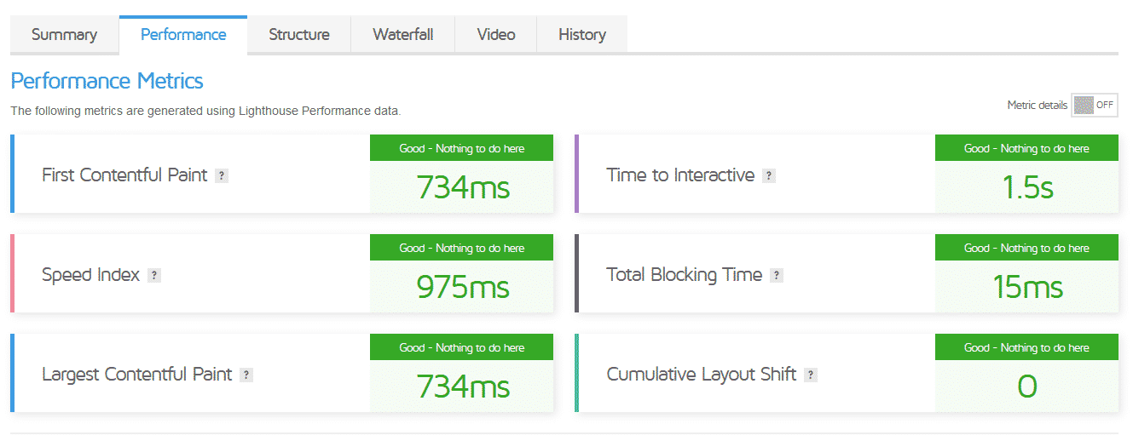Click the Cumulative Layout Shift label
Image resolution: width=1133 pixels, height=441 pixels.
(x=701, y=375)
